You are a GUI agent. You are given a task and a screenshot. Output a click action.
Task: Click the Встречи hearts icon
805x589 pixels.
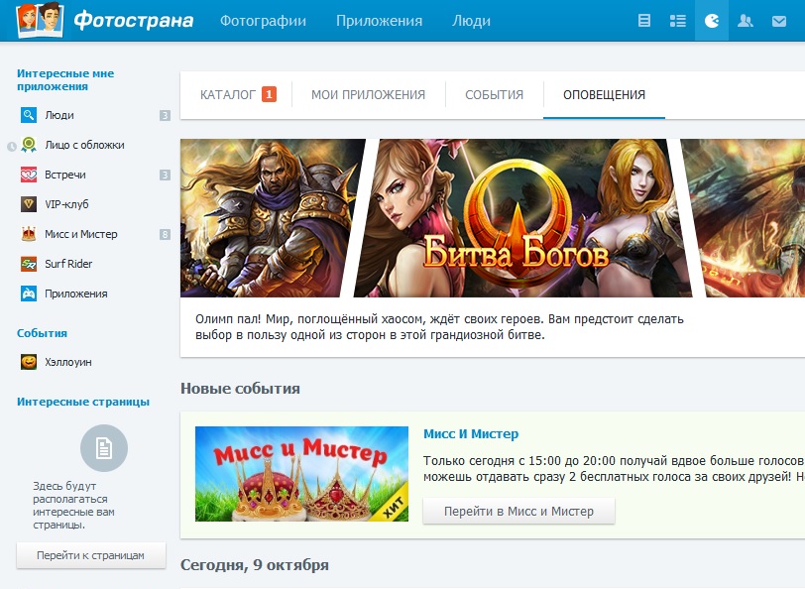coord(29,175)
